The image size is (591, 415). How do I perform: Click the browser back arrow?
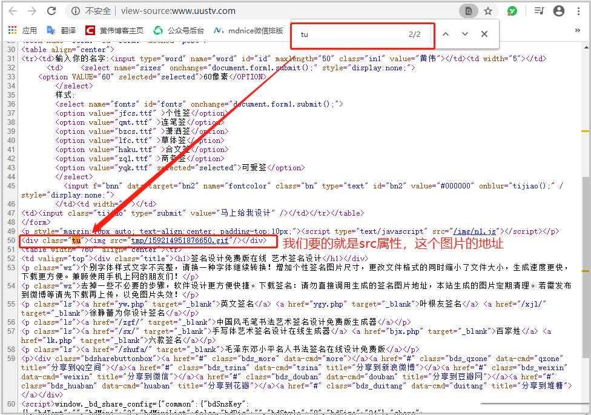pos(13,11)
